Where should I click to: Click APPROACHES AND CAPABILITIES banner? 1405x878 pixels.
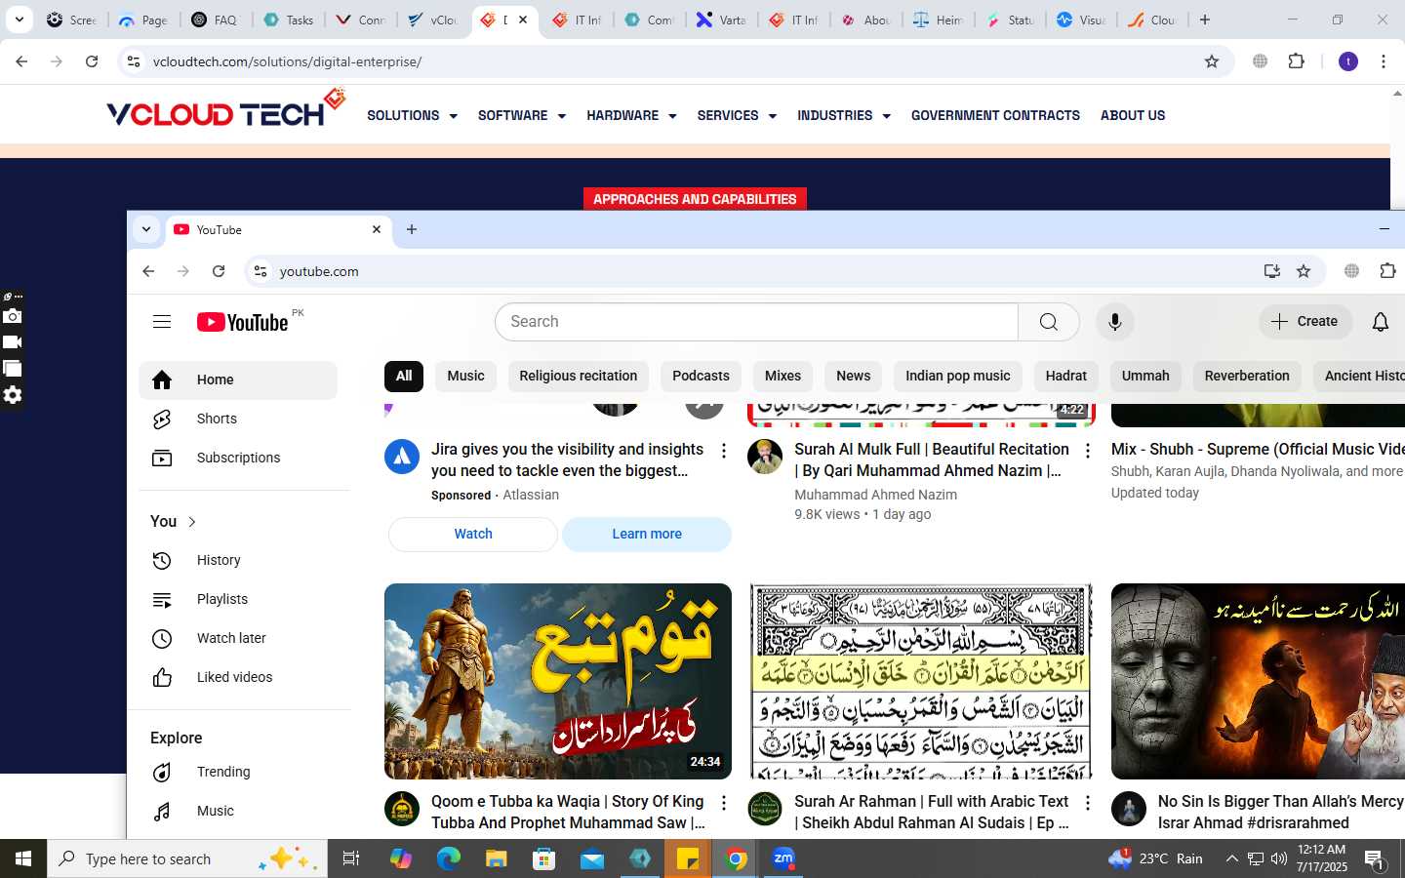pyautogui.click(x=695, y=199)
